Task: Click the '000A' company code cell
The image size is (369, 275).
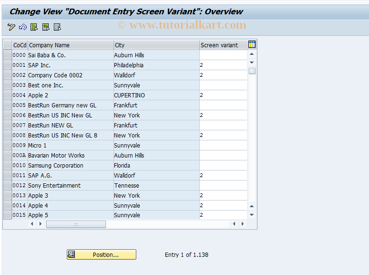Action: point(20,155)
